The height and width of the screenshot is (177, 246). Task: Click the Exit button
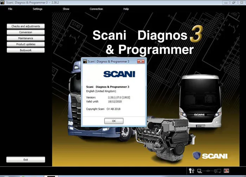click(x=26, y=159)
